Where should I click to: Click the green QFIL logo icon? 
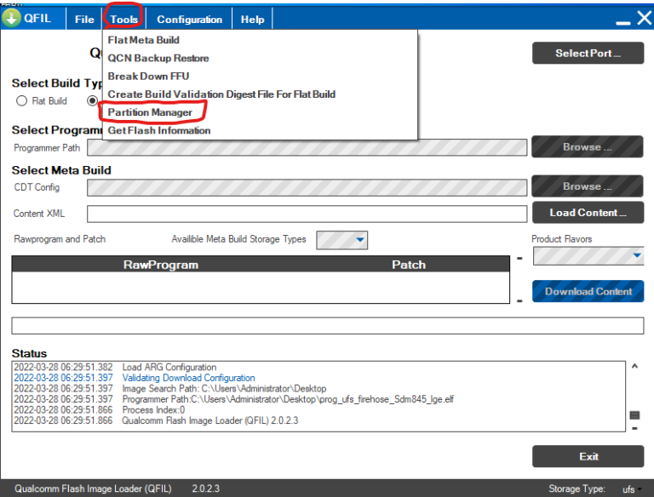(x=11, y=18)
